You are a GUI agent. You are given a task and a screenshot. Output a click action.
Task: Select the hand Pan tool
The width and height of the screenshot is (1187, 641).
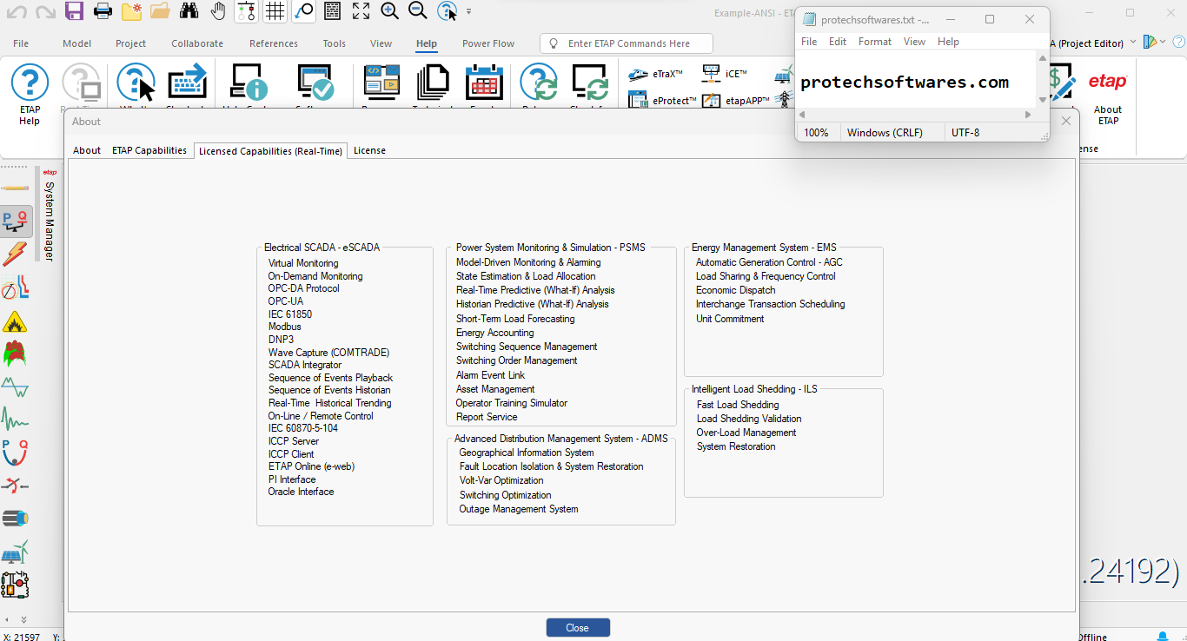[218, 11]
